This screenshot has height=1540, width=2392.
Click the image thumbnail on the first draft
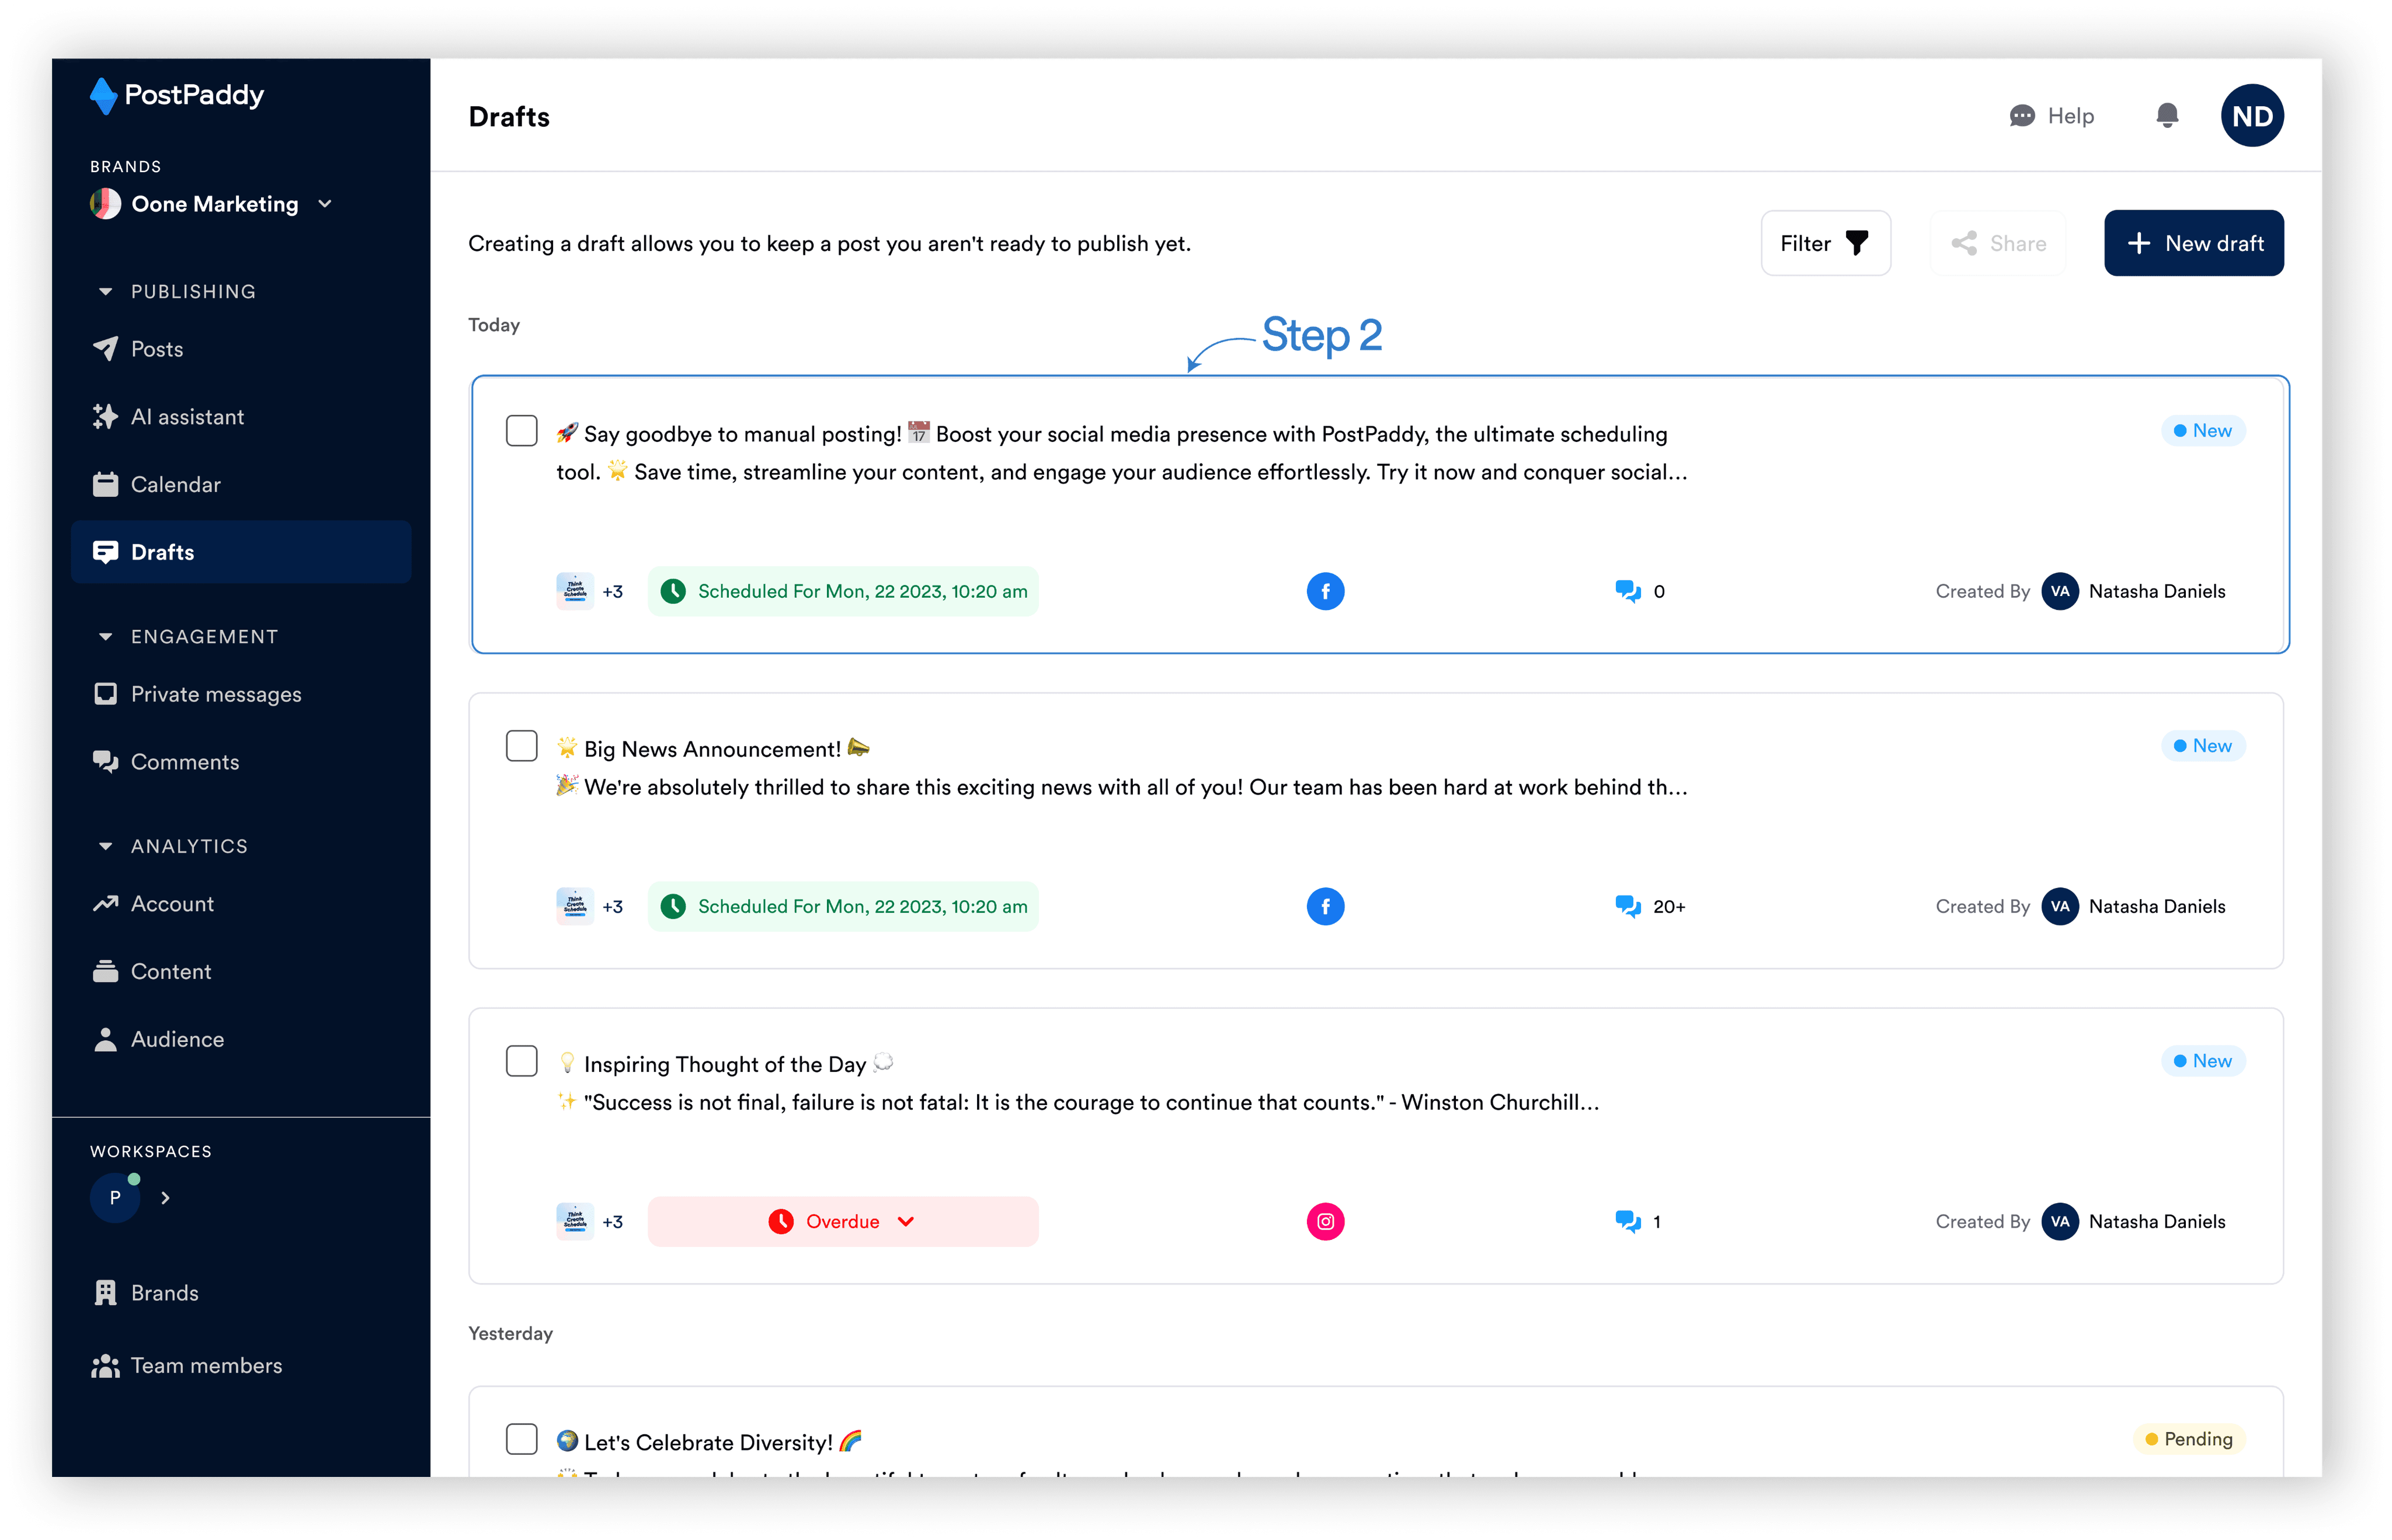[x=574, y=591]
